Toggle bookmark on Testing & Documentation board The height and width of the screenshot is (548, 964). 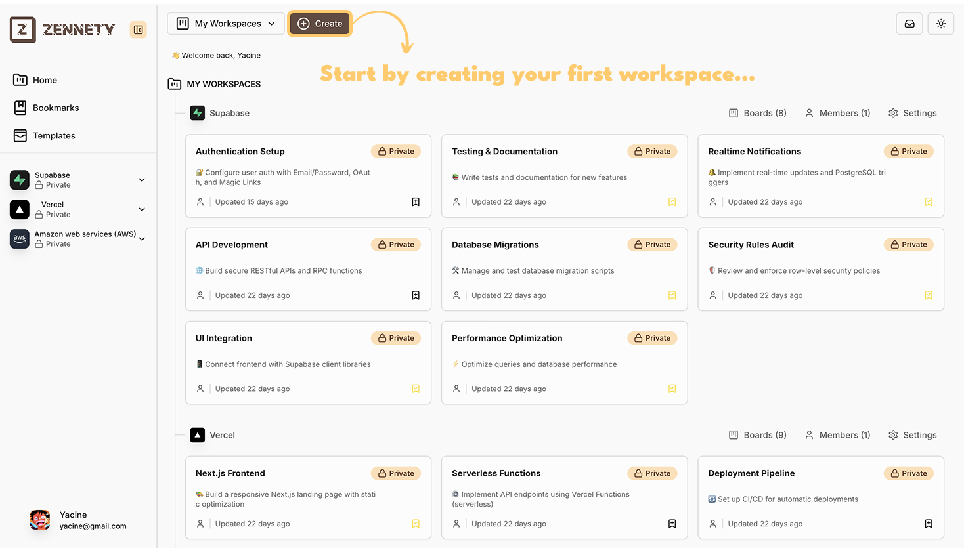pyautogui.click(x=672, y=202)
